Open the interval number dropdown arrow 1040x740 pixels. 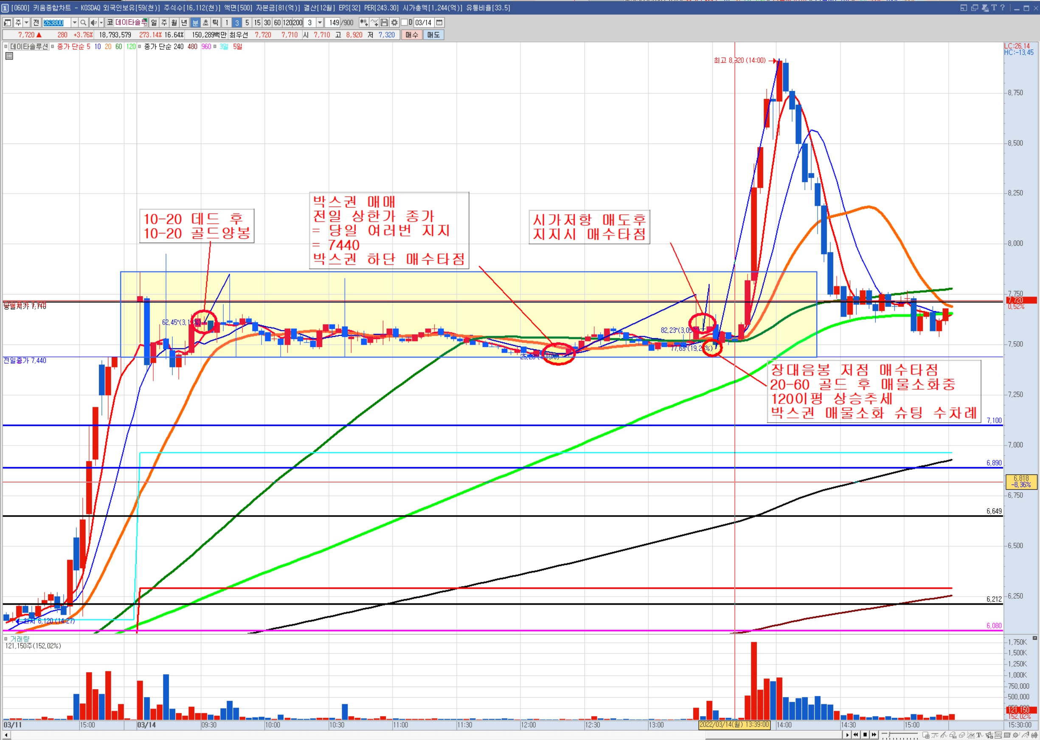click(x=320, y=22)
